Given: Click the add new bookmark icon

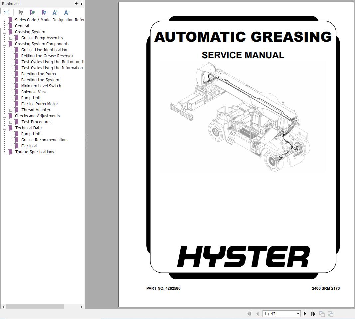Looking at the screenshot, I should click(32, 12).
